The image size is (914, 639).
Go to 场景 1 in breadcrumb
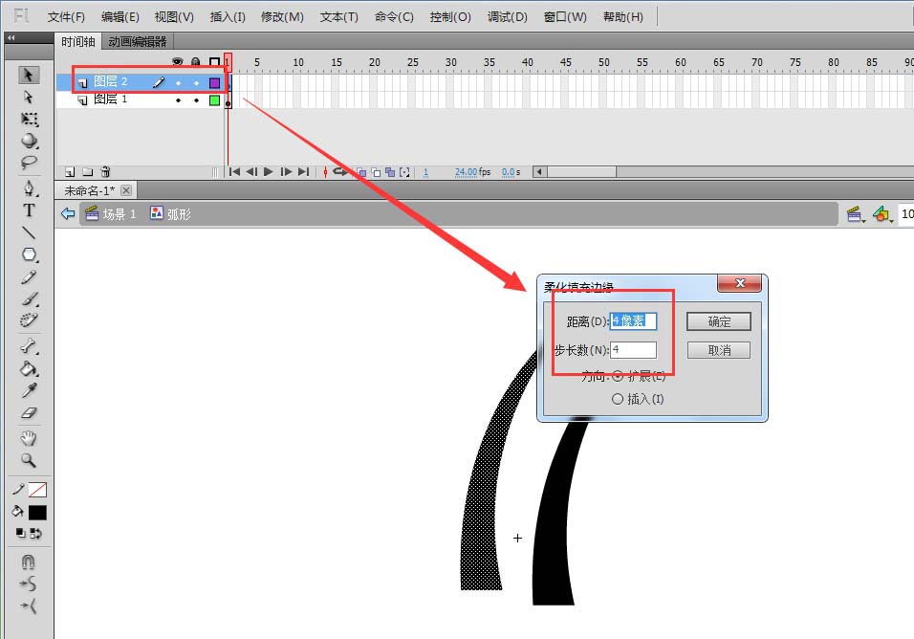(x=111, y=214)
